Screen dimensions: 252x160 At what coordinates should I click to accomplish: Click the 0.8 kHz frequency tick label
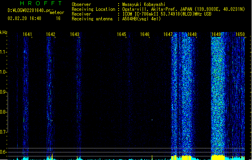tap(3, 112)
